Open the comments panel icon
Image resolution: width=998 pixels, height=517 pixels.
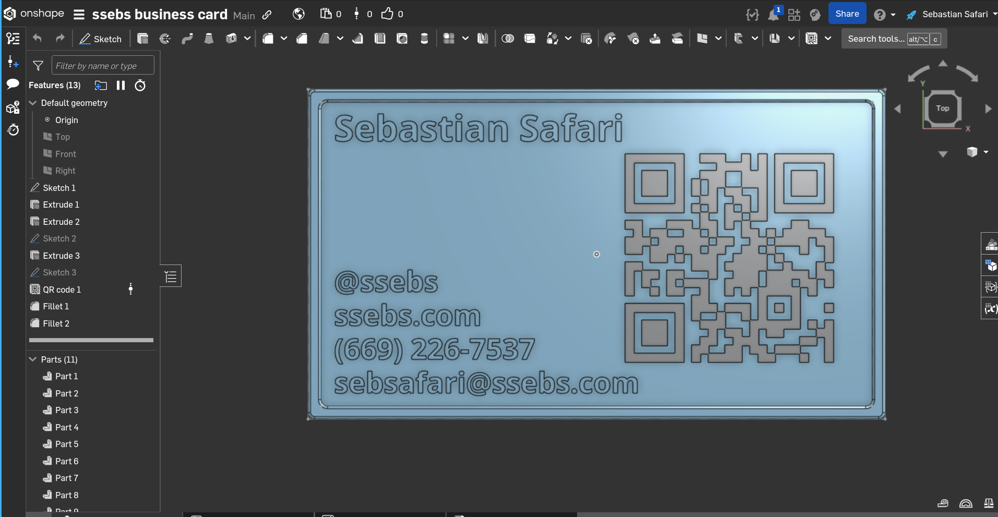point(13,84)
